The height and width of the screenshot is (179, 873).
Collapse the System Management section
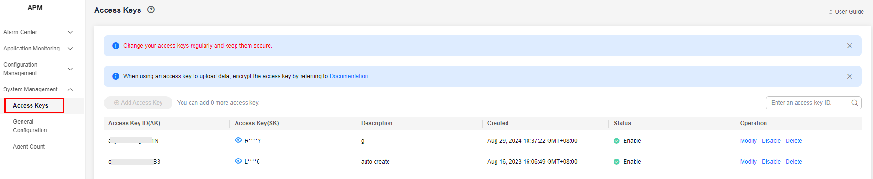70,89
